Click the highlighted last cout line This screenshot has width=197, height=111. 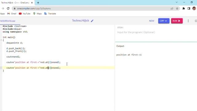tap(34, 68)
